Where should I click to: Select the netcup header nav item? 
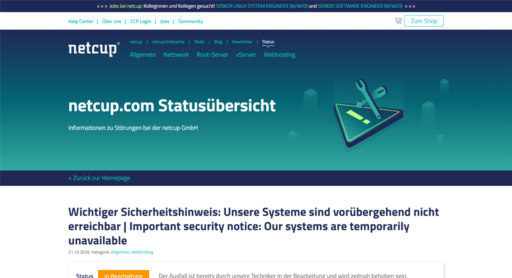click(x=136, y=42)
